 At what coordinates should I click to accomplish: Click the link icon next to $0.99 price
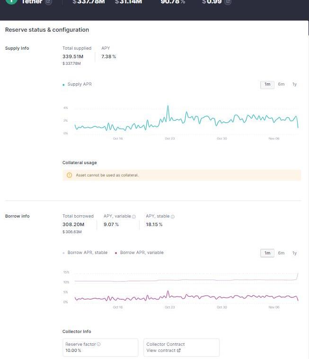[228, 2]
